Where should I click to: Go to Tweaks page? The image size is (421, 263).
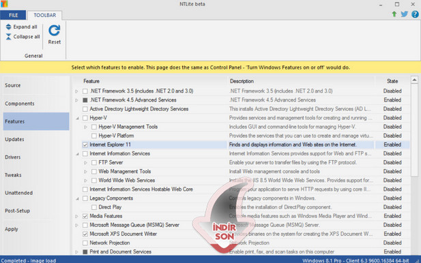click(x=36, y=175)
